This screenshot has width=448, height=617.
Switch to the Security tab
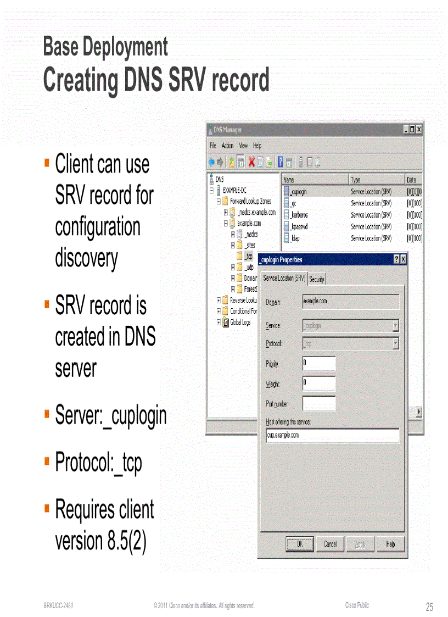tap(317, 279)
